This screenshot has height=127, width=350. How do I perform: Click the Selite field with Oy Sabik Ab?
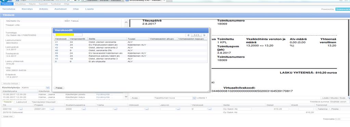pyautogui.click(x=237, y=109)
